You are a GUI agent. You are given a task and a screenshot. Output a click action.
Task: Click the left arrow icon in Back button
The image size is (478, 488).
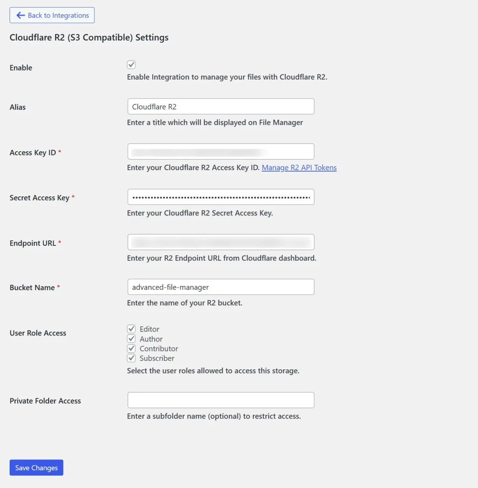tap(21, 15)
